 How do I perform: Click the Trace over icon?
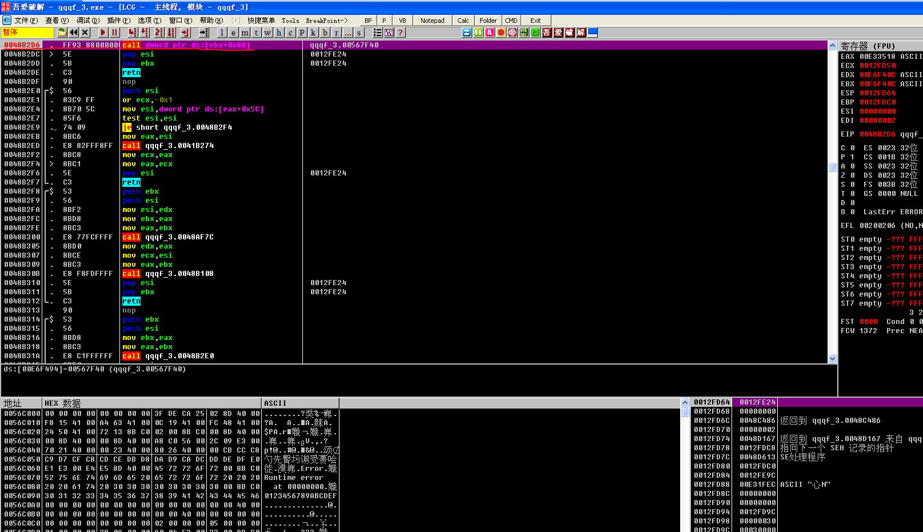tap(170, 33)
